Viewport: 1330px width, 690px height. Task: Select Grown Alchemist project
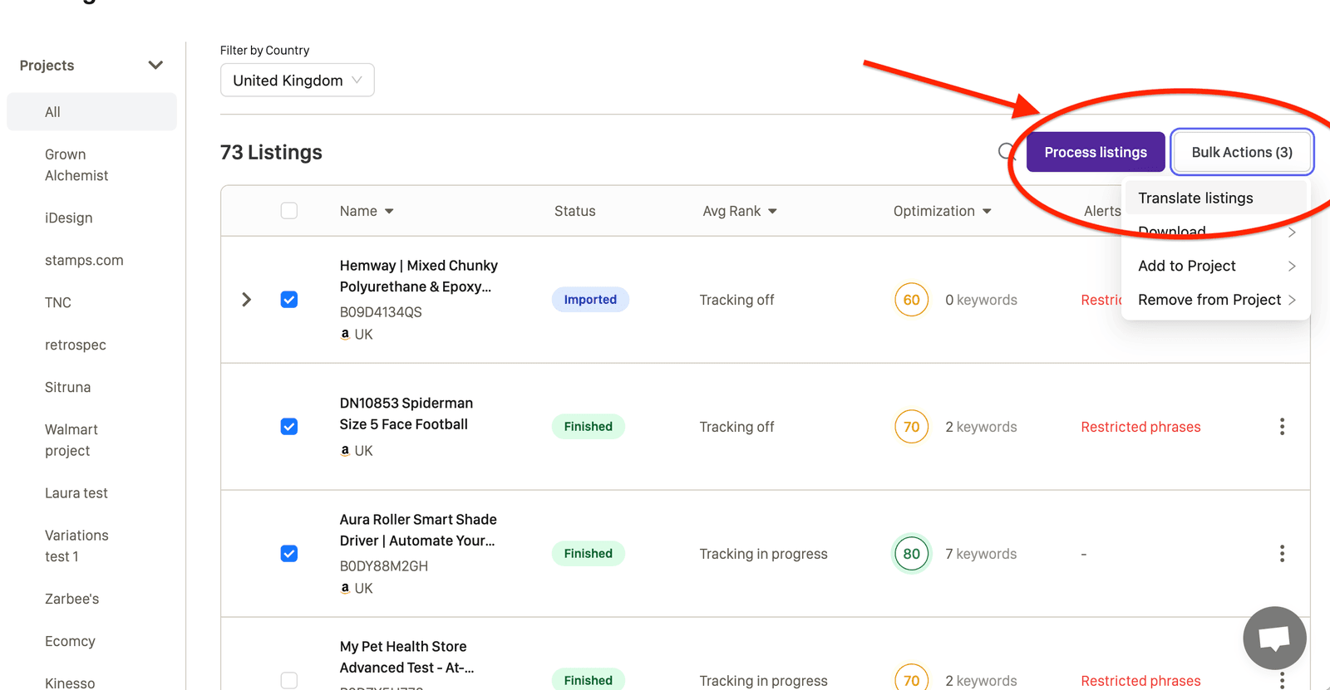(76, 165)
